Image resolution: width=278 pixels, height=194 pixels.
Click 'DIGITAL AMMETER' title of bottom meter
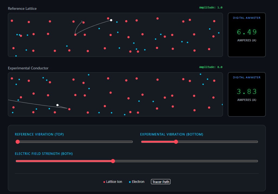coord(247,77)
